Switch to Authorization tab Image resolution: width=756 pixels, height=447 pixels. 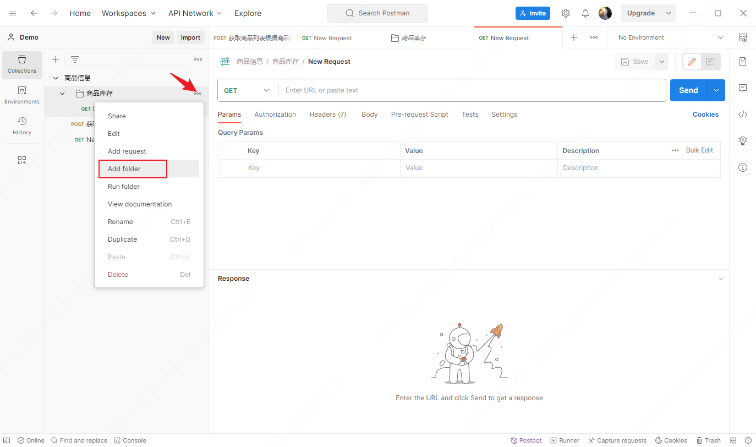[x=275, y=115]
